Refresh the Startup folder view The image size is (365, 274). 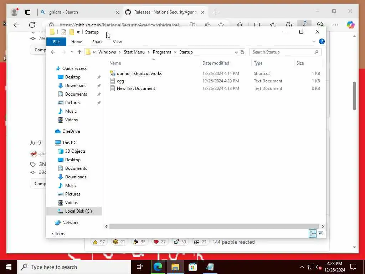tap(242, 52)
